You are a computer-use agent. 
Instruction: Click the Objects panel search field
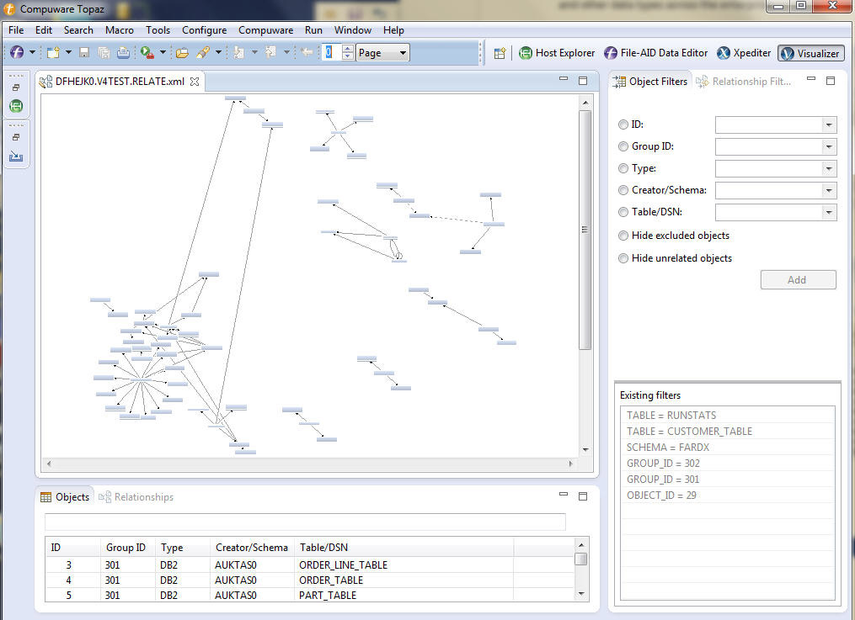pos(305,522)
